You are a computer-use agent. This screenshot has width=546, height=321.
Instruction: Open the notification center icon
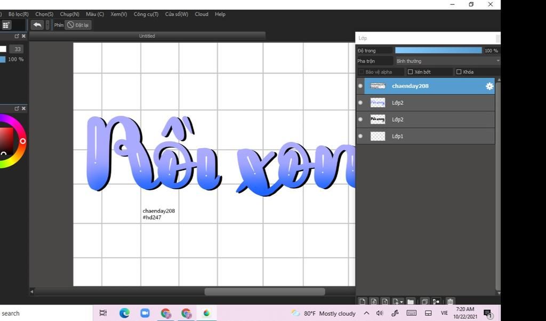click(488, 314)
